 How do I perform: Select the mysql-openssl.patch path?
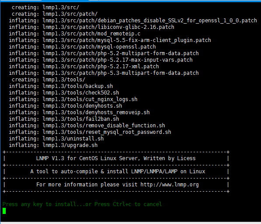coord(99,47)
